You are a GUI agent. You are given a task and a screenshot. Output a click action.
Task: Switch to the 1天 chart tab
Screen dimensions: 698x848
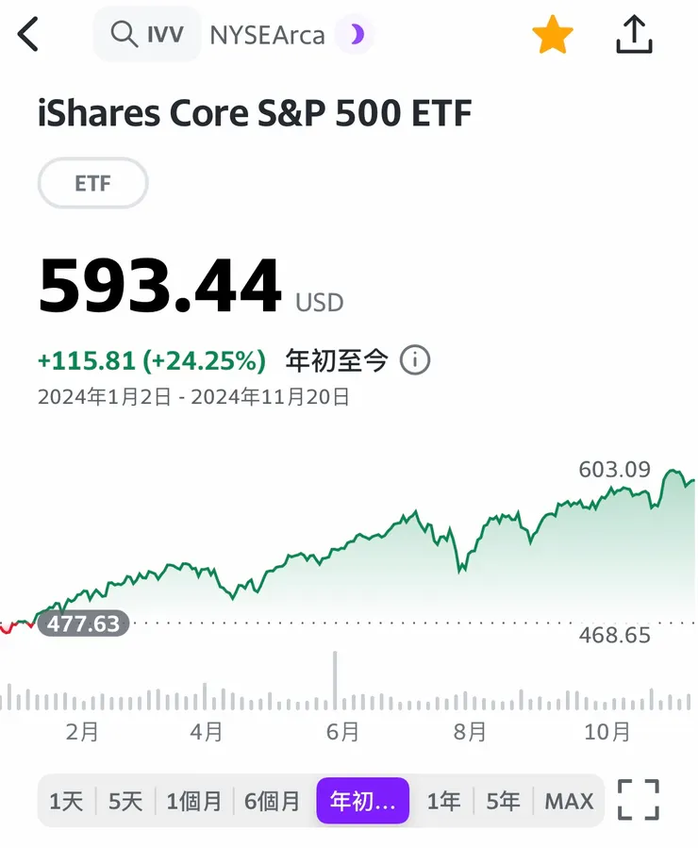tap(66, 800)
